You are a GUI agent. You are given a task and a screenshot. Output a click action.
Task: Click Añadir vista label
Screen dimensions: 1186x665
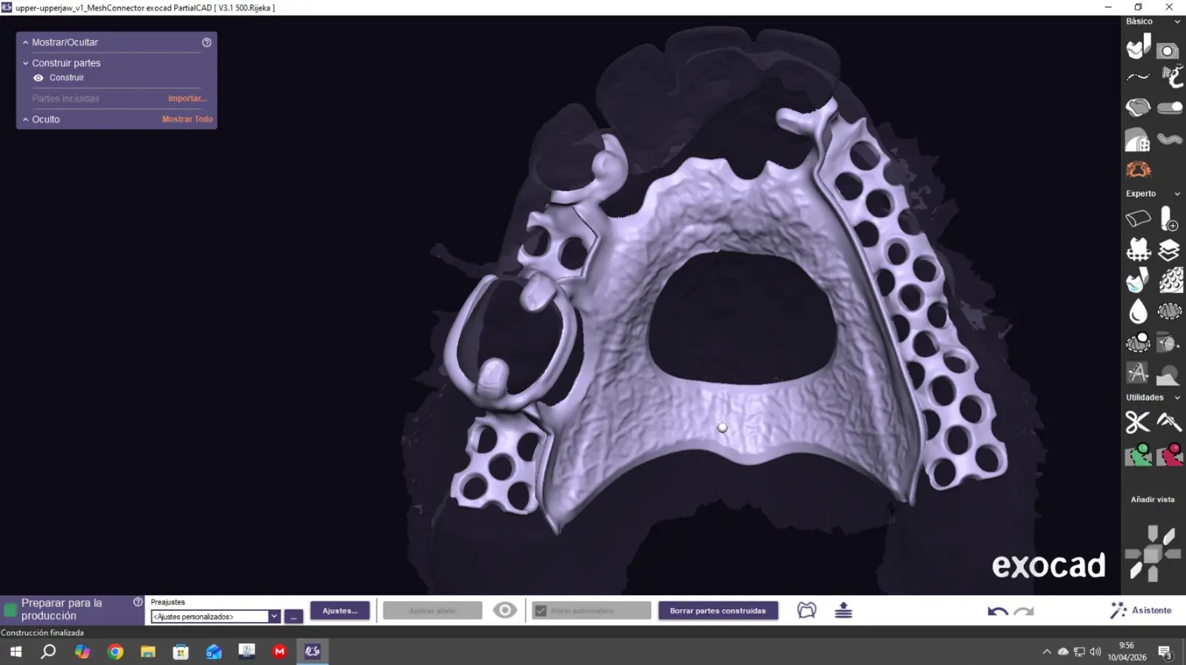pyautogui.click(x=1152, y=500)
